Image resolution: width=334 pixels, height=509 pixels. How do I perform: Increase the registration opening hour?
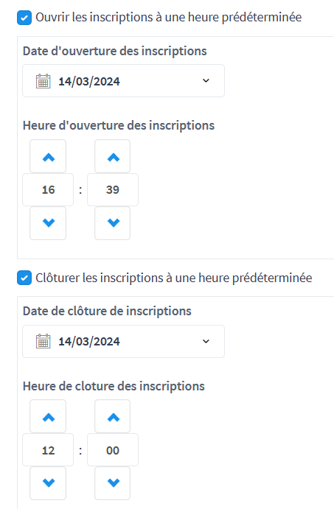pyautogui.click(x=48, y=156)
